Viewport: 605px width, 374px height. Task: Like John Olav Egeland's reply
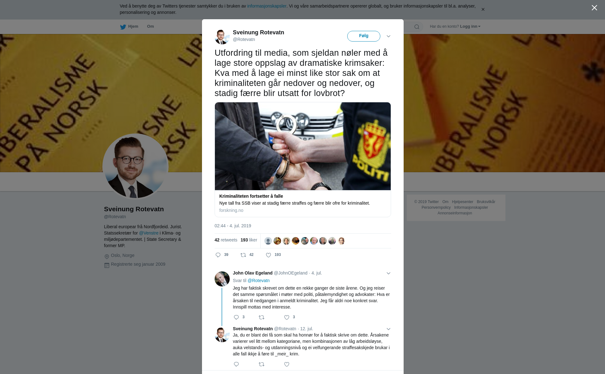pyautogui.click(x=287, y=317)
